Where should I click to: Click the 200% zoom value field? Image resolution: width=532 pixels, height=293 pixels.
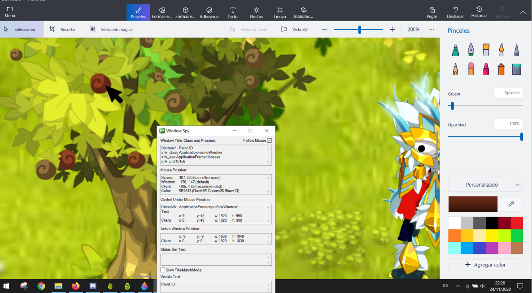(413, 30)
